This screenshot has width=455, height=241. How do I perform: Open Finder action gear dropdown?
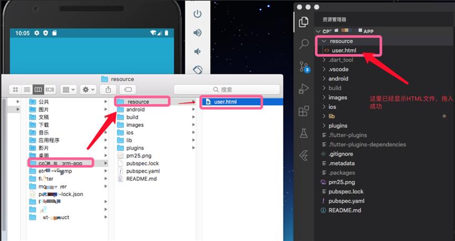89,90
